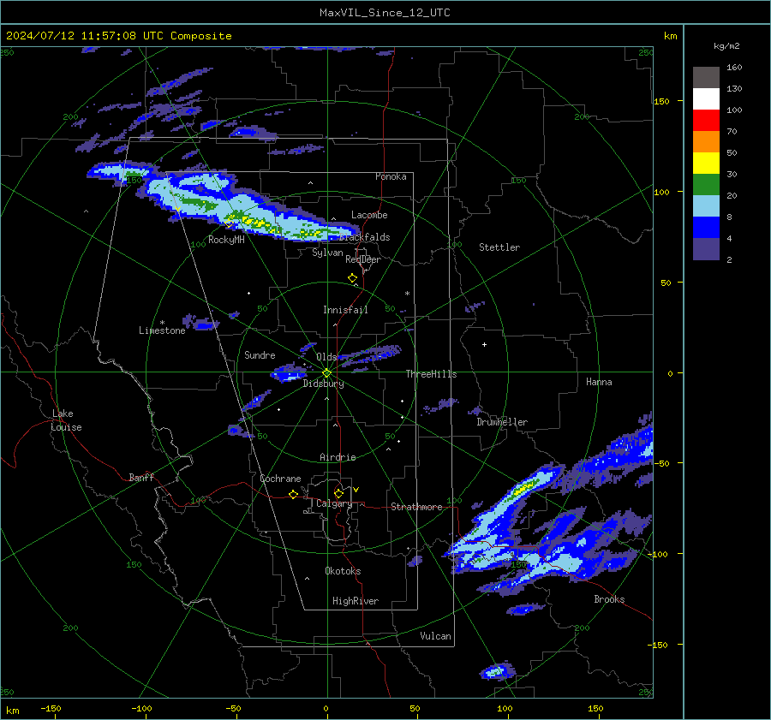Click the yellow diamond marker near Cochrane
The height and width of the screenshot is (720, 771).
click(x=294, y=494)
